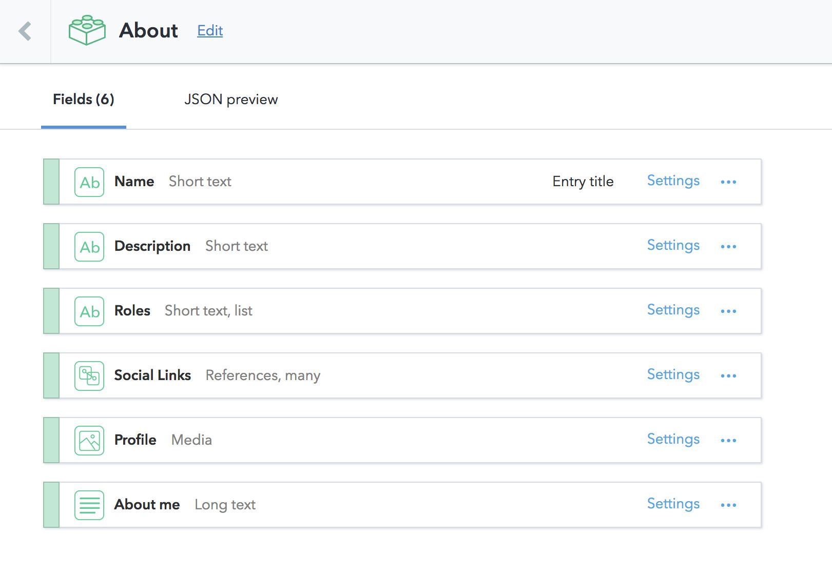Click the Edit link beside About
Image resolution: width=832 pixels, height=575 pixels.
210,31
